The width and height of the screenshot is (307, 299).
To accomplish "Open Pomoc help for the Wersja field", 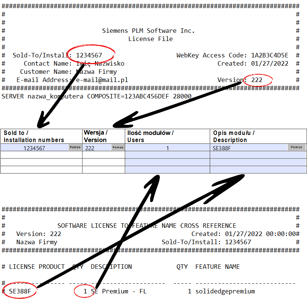I will click(x=118, y=147).
